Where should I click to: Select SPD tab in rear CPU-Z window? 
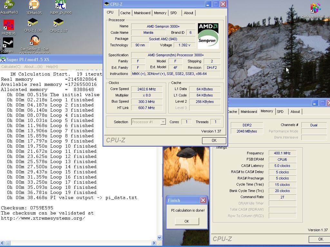click(280, 112)
